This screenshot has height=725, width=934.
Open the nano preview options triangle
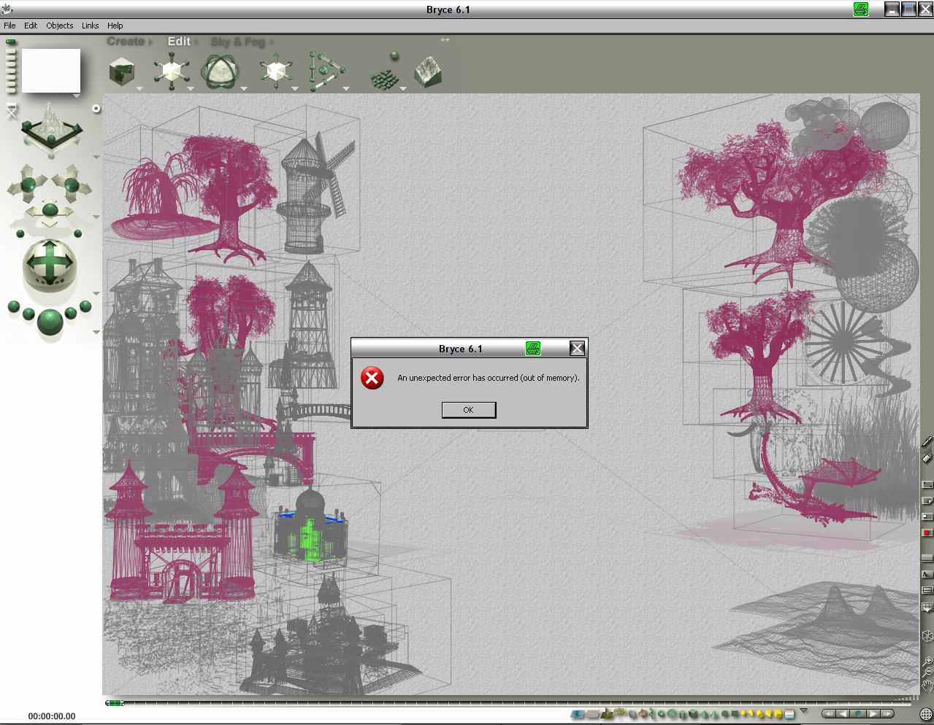[77, 96]
